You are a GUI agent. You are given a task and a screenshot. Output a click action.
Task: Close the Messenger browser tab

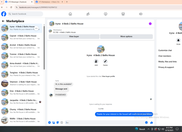32,2
